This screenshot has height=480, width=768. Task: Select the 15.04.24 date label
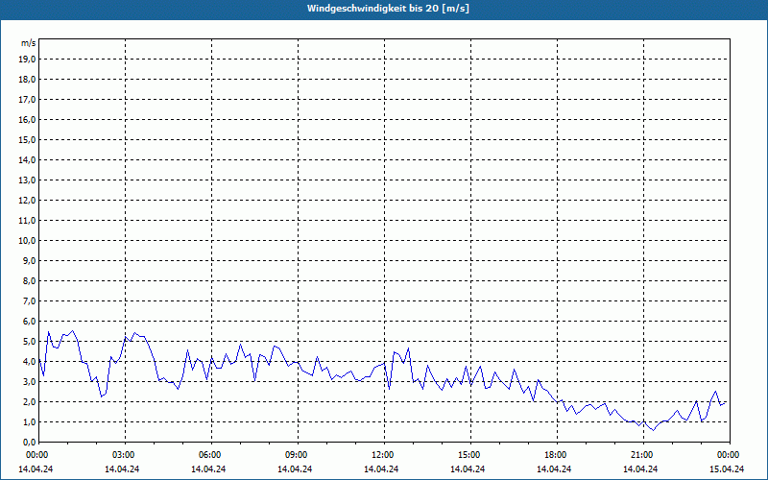click(727, 468)
